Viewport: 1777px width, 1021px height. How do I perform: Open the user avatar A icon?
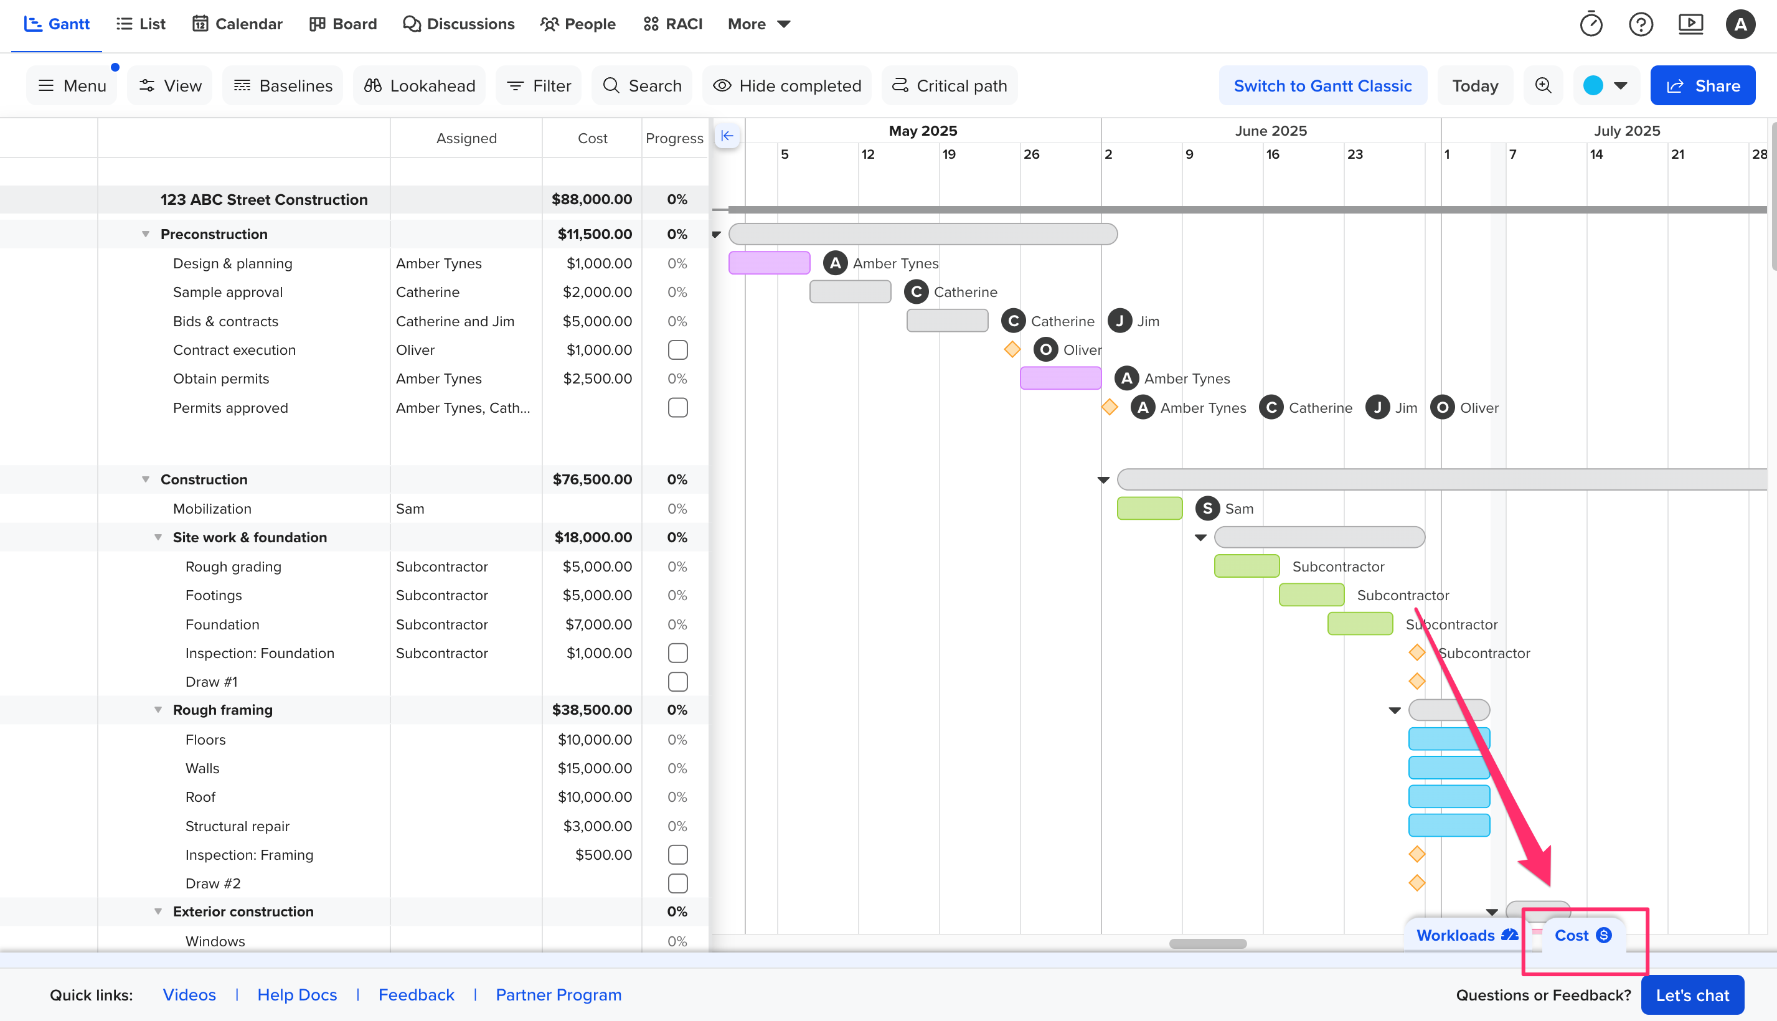pyautogui.click(x=1740, y=24)
